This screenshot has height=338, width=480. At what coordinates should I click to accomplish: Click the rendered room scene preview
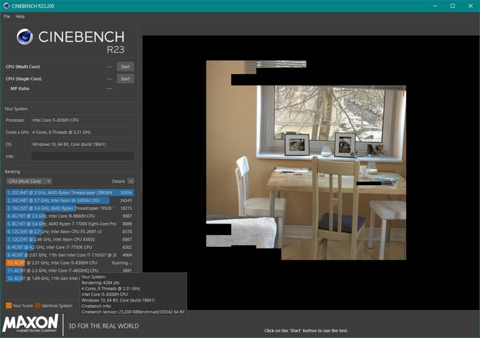306,160
